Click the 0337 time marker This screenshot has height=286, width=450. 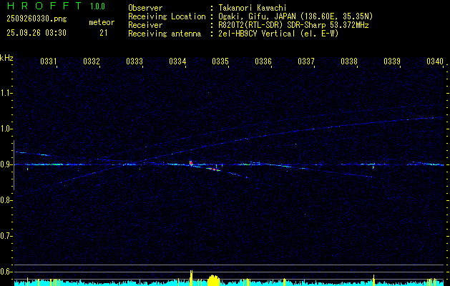point(306,61)
